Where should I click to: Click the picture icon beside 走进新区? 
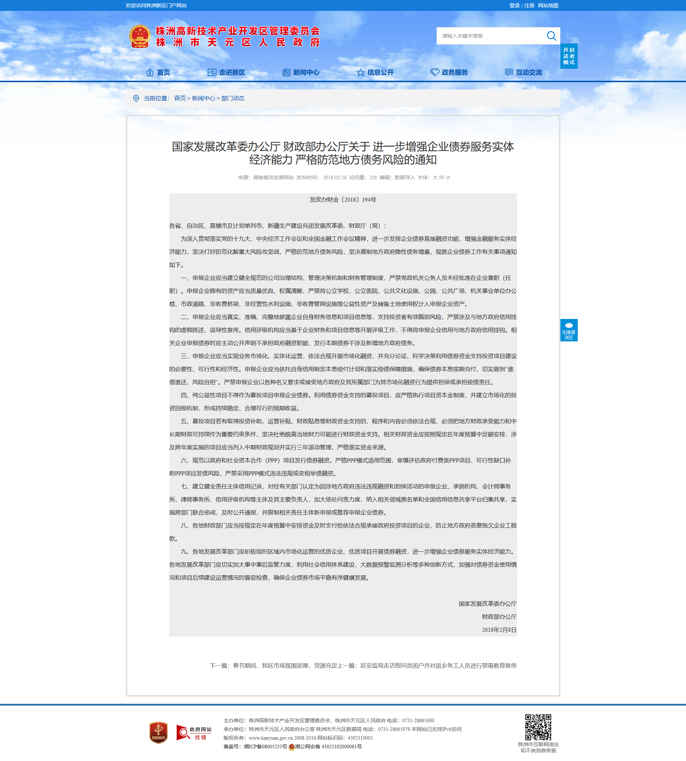(212, 72)
